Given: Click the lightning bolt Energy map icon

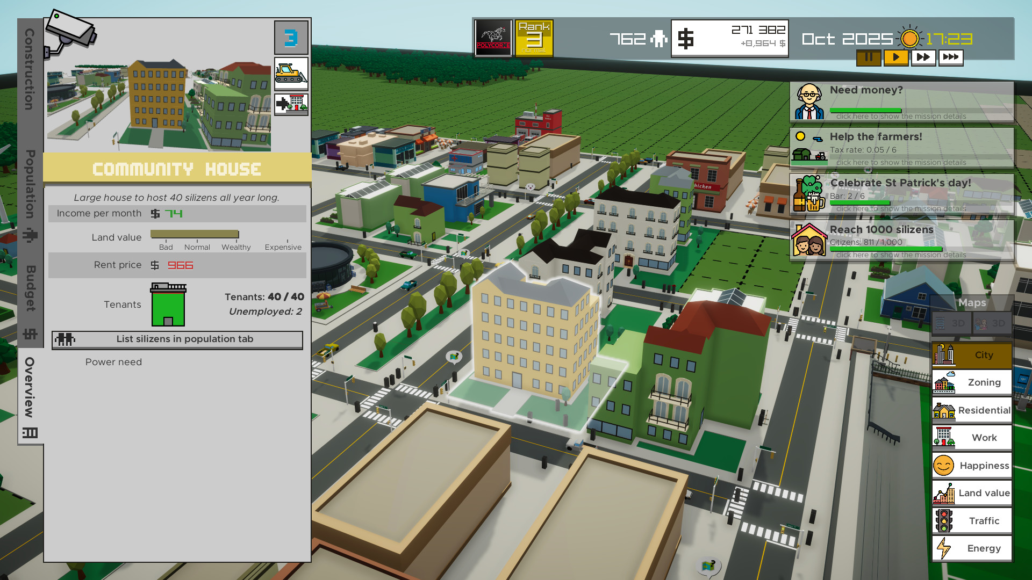Looking at the screenshot, I should click(x=944, y=548).
